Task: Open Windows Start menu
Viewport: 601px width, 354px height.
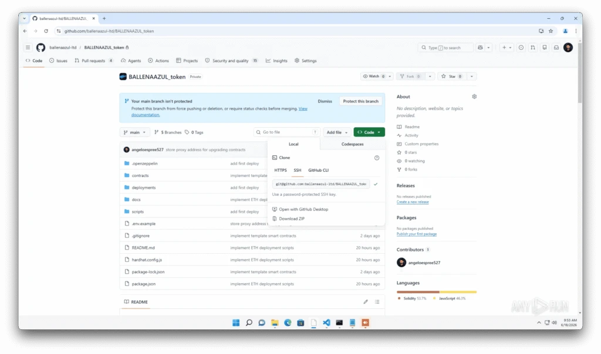Action: 236,322
